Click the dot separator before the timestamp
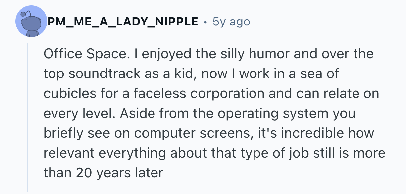406x194 pixels. pos(206,23)
